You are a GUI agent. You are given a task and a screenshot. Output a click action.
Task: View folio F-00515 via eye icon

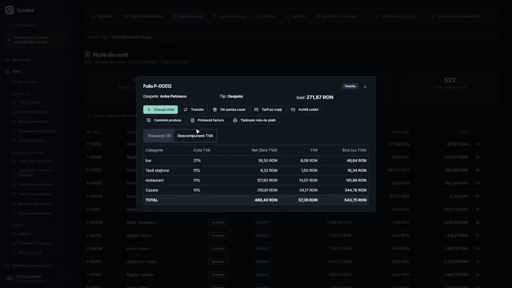[478, 262]
